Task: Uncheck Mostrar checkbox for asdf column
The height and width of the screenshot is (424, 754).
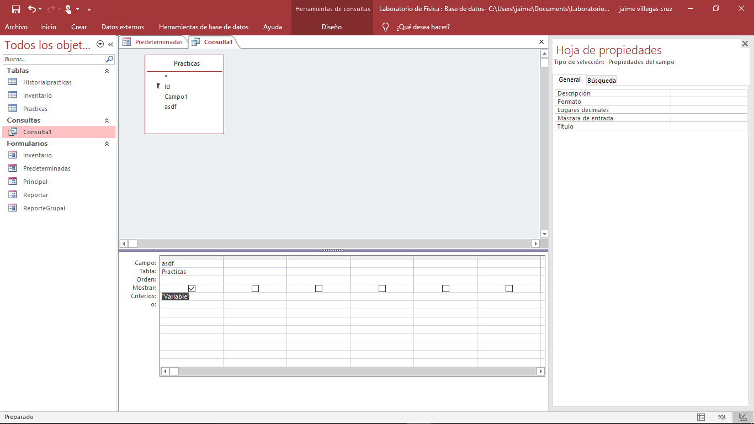Action: click(192, 288)
